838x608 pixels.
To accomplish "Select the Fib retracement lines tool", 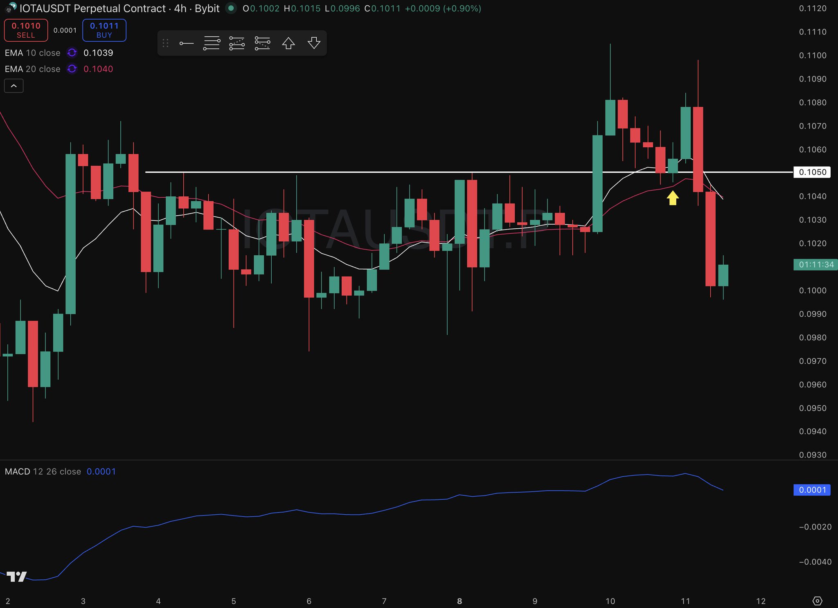I will 212,43.
